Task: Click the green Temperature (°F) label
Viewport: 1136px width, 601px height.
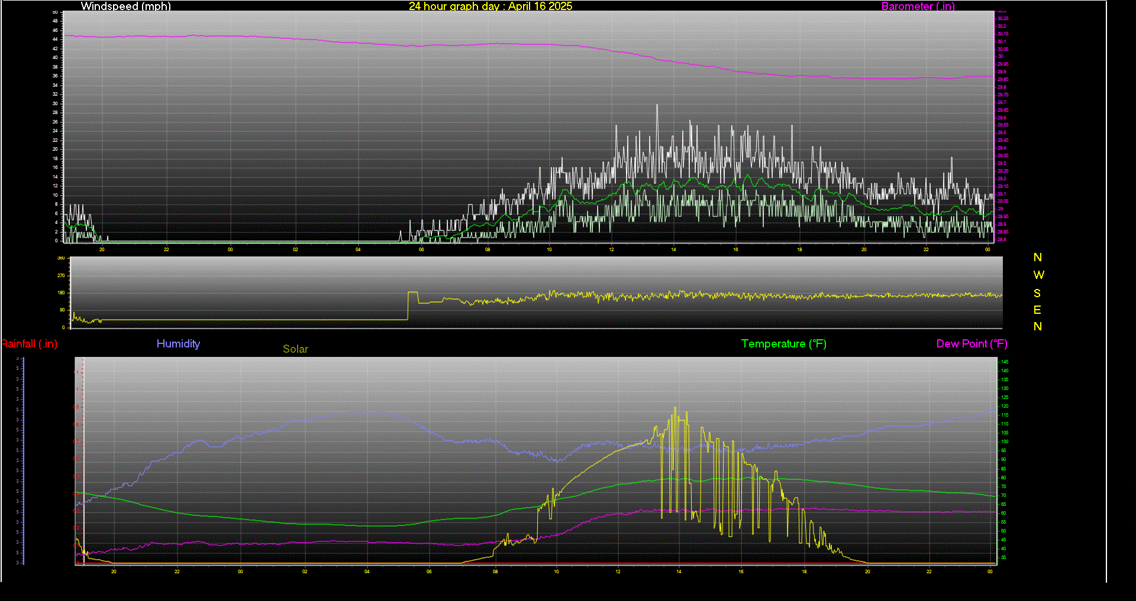Action: pyautogui.click(x=783, y=344)
